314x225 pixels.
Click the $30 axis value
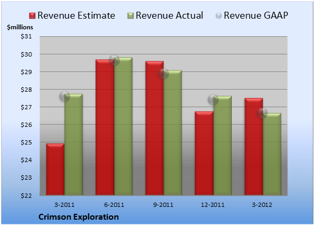[x=26, y=54]
